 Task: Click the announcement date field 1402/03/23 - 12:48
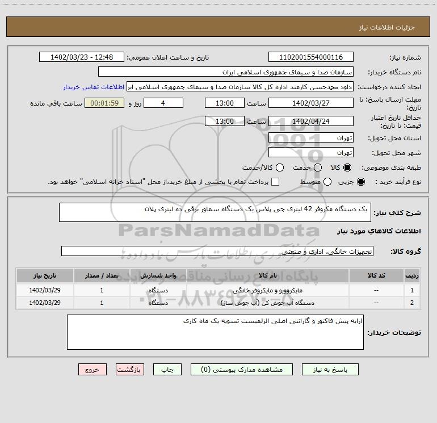point(82,57)
